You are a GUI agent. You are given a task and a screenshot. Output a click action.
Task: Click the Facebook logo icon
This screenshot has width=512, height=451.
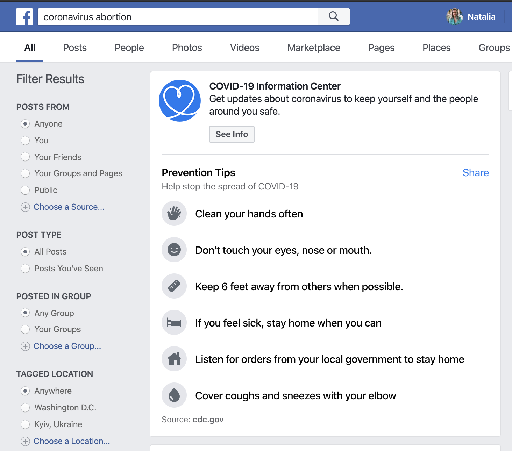[24, 17]
